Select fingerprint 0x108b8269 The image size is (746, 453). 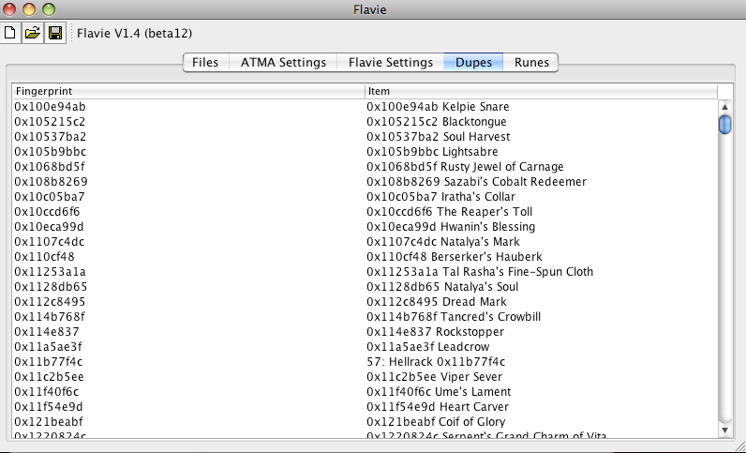pos(51,182)
